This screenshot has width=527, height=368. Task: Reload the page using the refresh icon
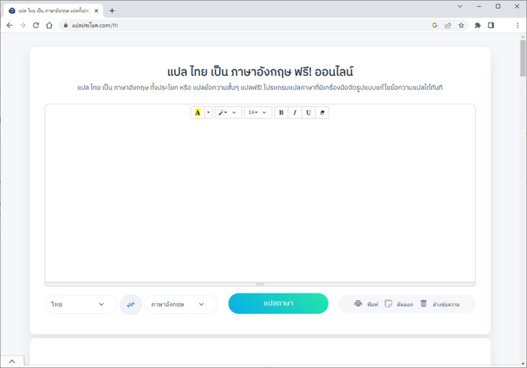tap(36, 26)
